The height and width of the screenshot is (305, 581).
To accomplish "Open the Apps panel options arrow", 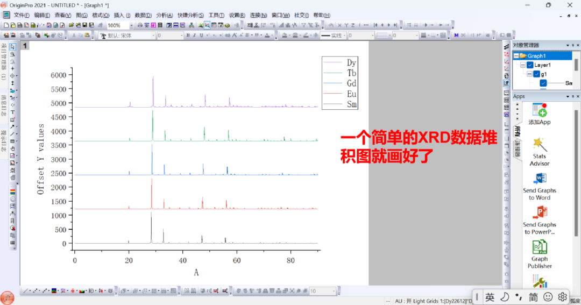I will coord(568,96).
